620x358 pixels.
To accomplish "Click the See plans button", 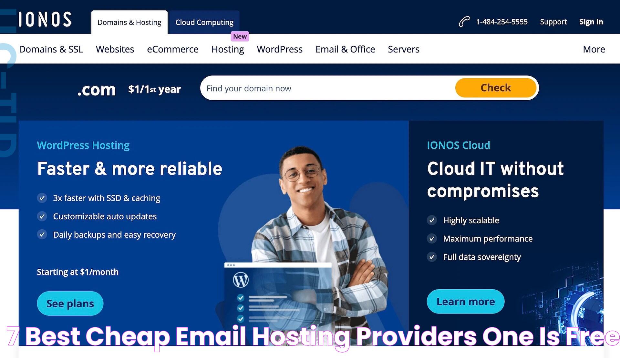I will click(x=70, y=303).
